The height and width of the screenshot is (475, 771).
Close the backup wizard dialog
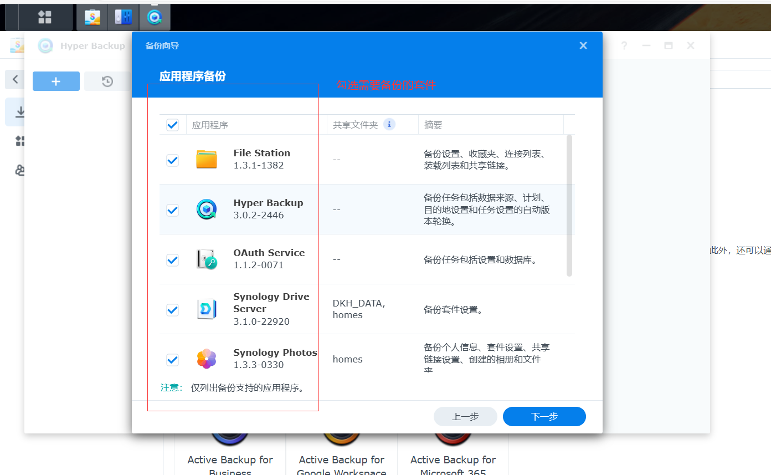583,45
